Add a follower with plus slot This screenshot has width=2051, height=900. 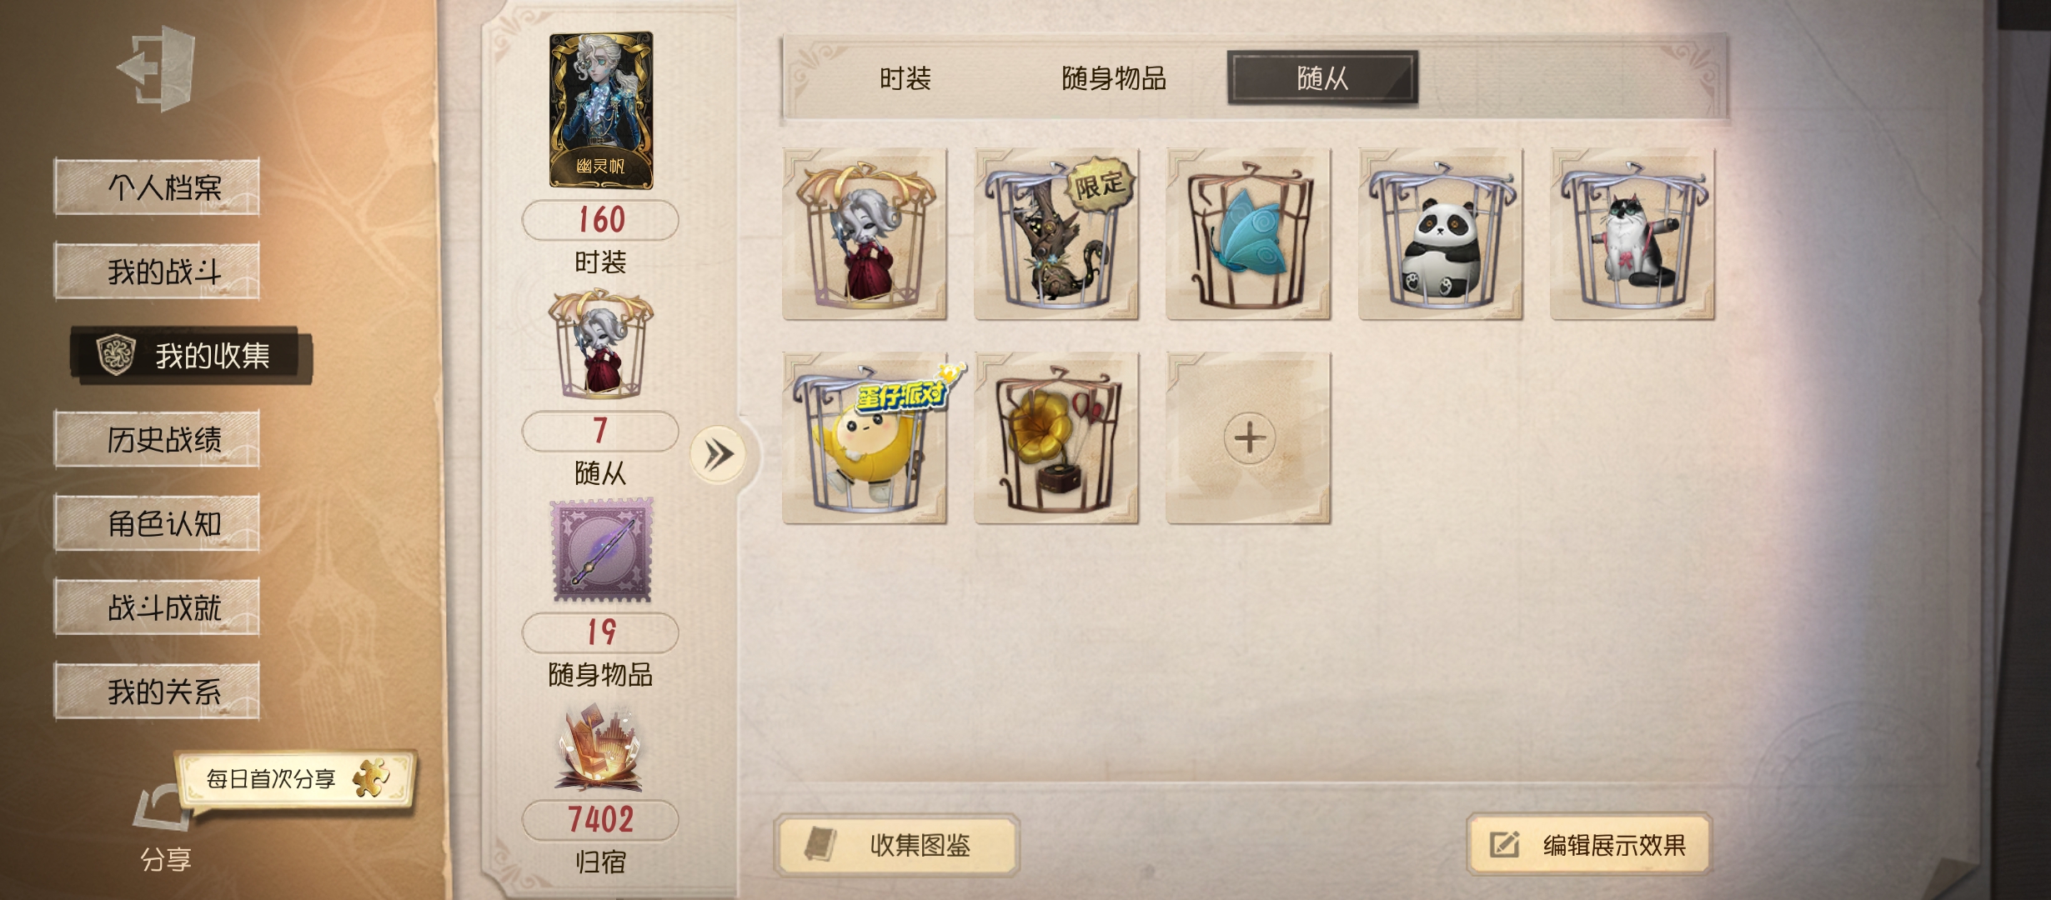tap(1248, 438)
